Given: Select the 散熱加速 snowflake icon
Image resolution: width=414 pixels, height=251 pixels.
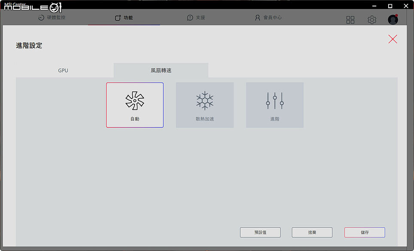Looking at the screenshot, I should [204, 100].
